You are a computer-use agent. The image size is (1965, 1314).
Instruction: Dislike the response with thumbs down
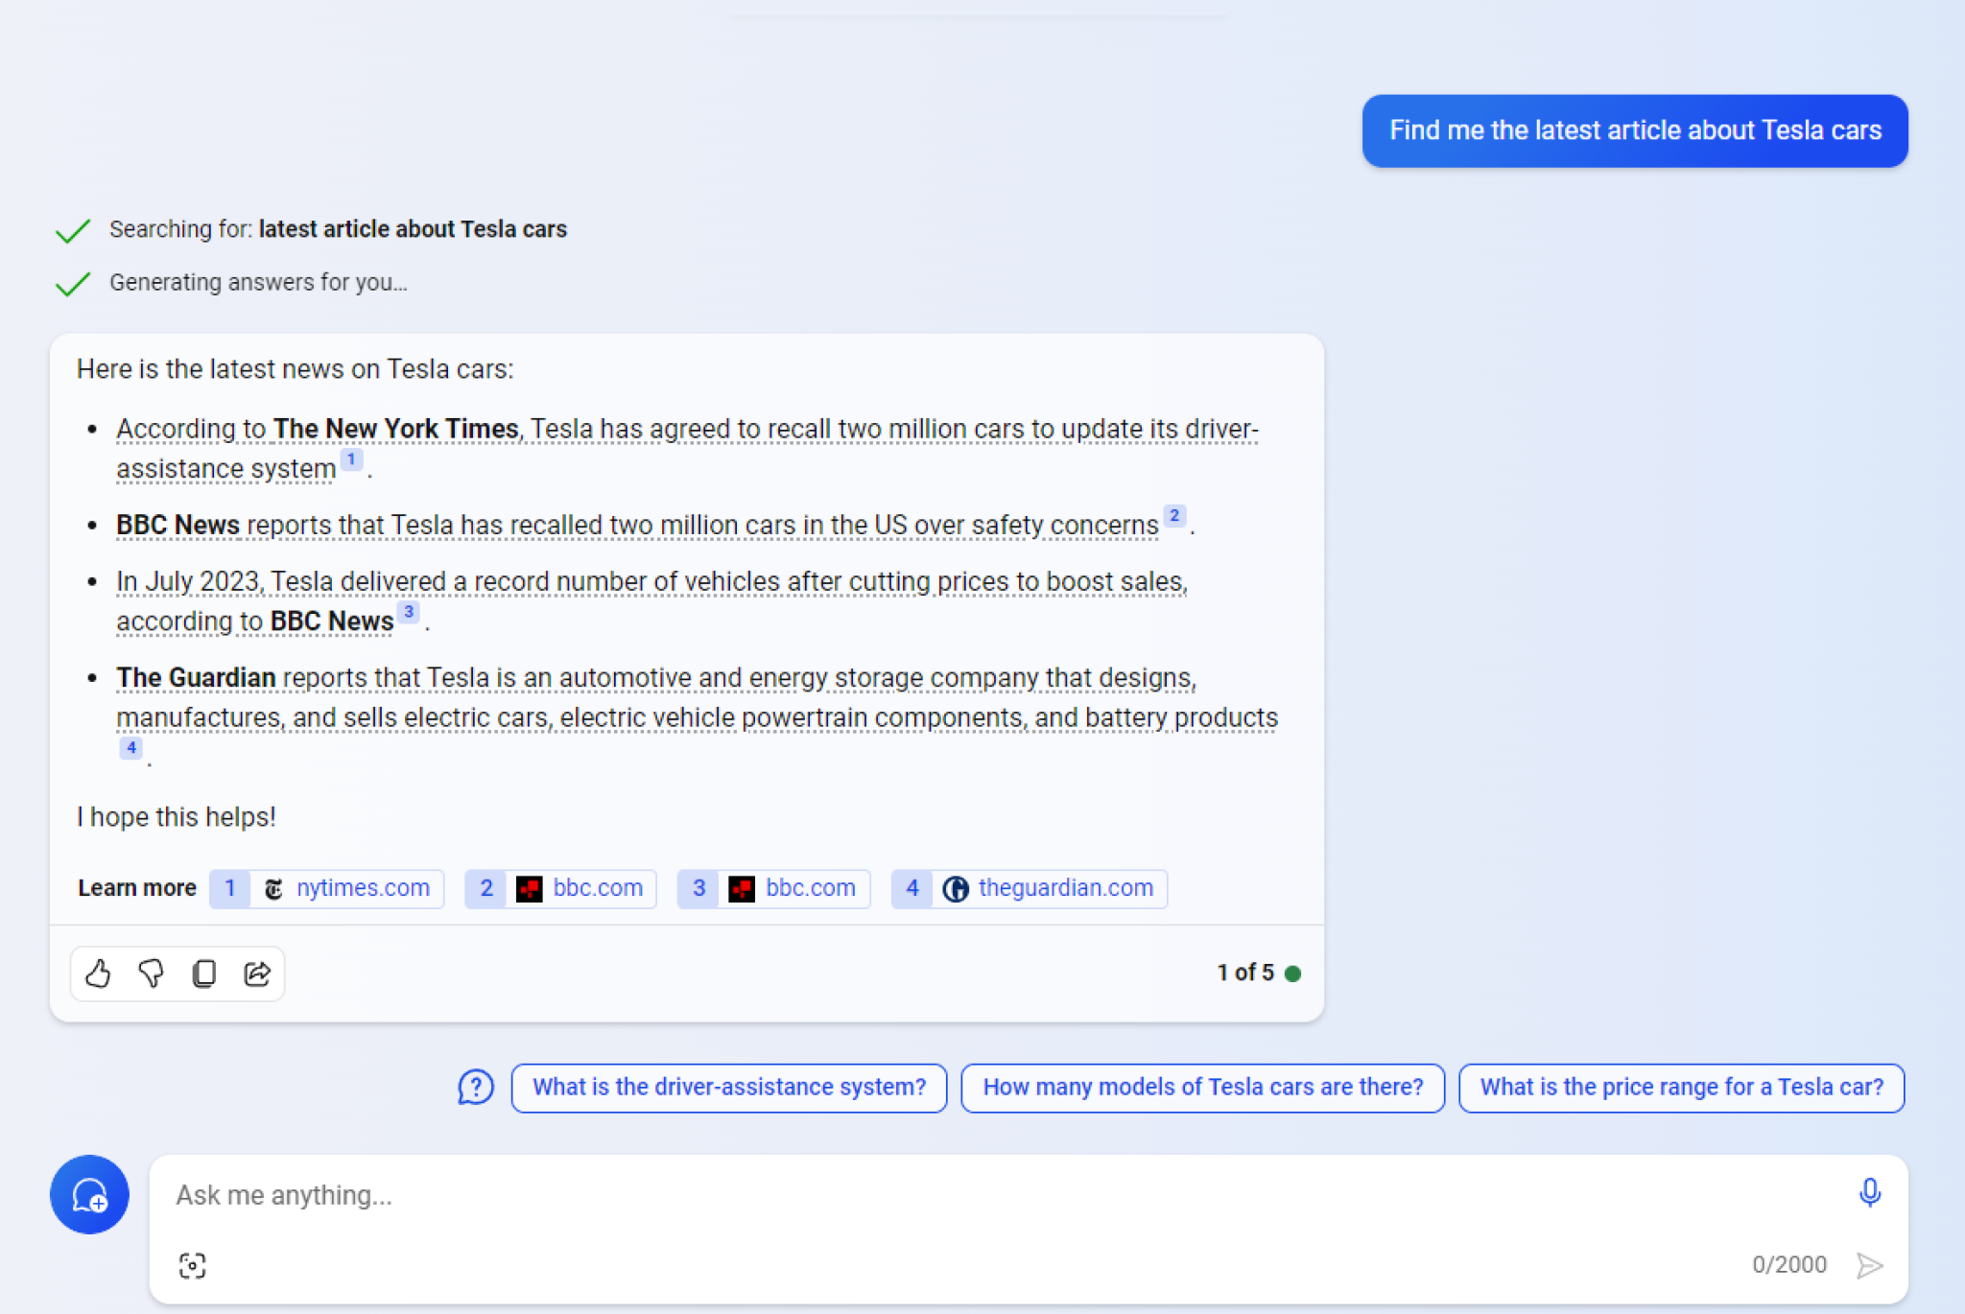click(152, 974)
